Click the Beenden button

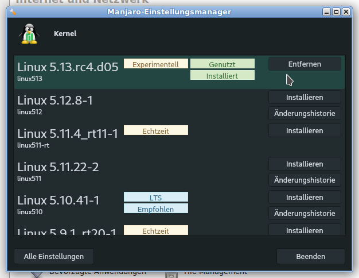pos(311,256)
